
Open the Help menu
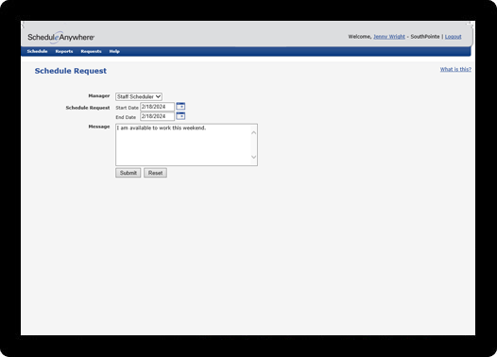pyautogui.click(x=114, y=51)
